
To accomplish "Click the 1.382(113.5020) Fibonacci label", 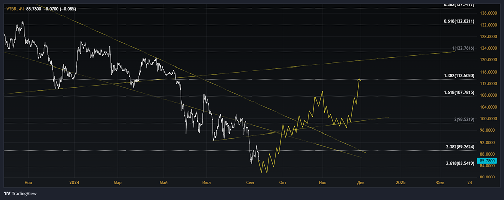I will (x=460, y=75).
